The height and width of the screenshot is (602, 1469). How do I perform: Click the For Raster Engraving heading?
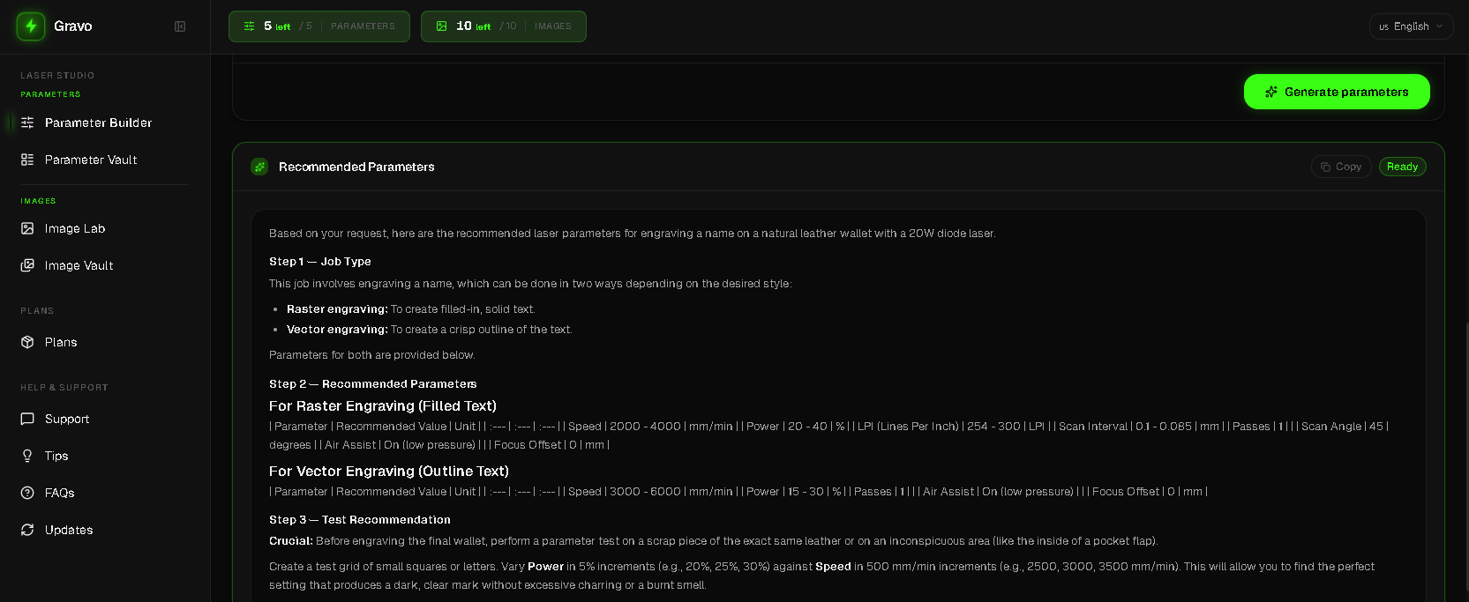[x=382, y=406]
